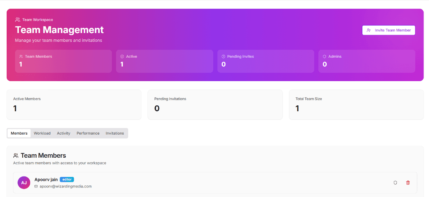Viewport: 429px width, 197px height.
Task: Click the shield icon on the Admins card
Action: pyautogui.click(x=324, y=56)
